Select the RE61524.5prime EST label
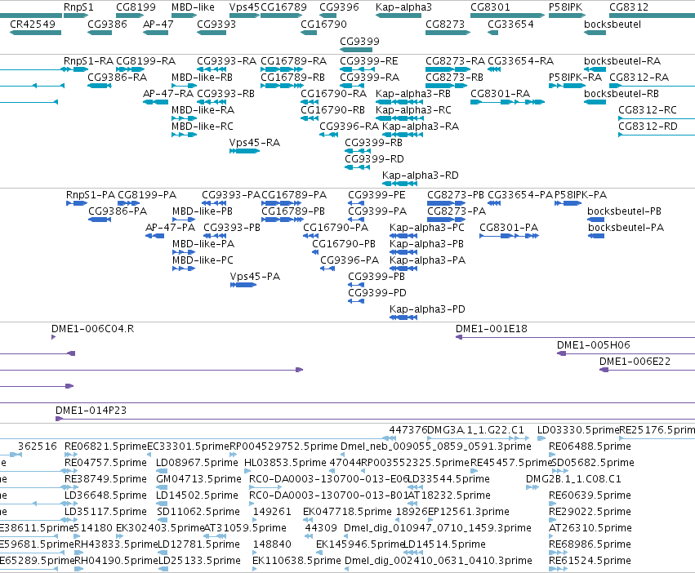Image resolution: width=695 pixels, height=573 pixels. (590, 560)
